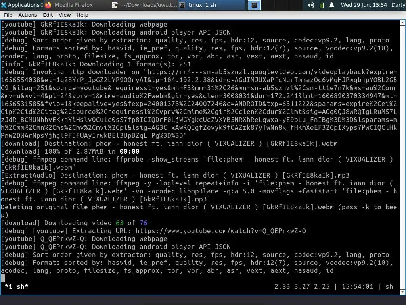Open the Help menu
406x305 pixels.
82,15
